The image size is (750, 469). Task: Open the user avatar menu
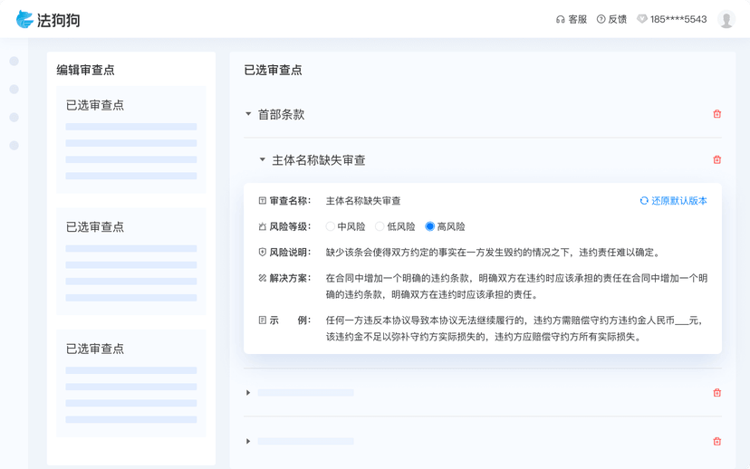coord(726,19)
